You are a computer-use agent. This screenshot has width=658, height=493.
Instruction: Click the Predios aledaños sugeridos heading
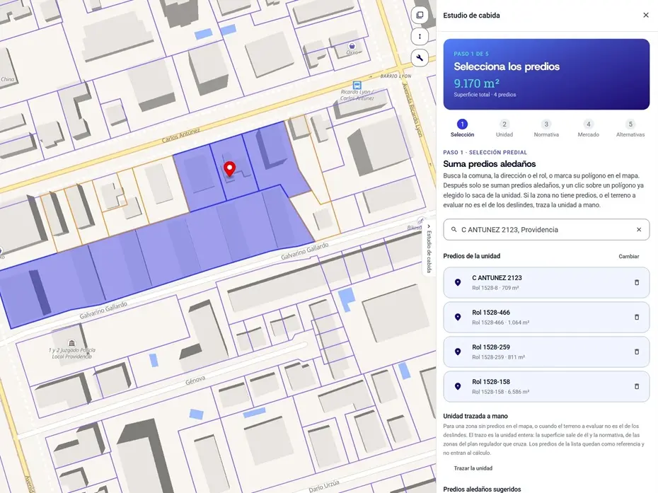pos(482,489)
